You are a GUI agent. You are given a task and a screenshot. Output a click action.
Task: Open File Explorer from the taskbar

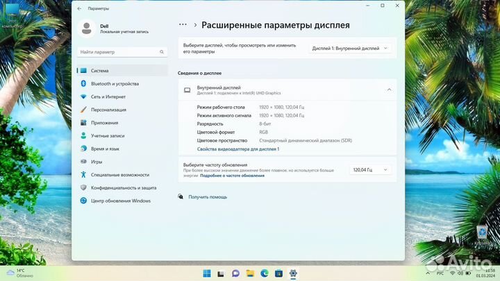(x=250, y=273)
